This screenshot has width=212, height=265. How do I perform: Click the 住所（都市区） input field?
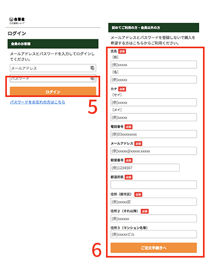pos(154,202)
